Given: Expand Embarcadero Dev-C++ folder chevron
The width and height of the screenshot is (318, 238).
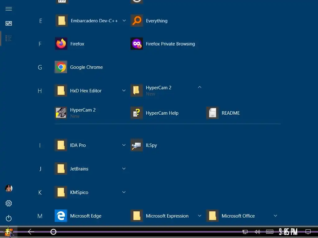Looking at the screenshot, I should pyautogui.click(x=124, y=21).
